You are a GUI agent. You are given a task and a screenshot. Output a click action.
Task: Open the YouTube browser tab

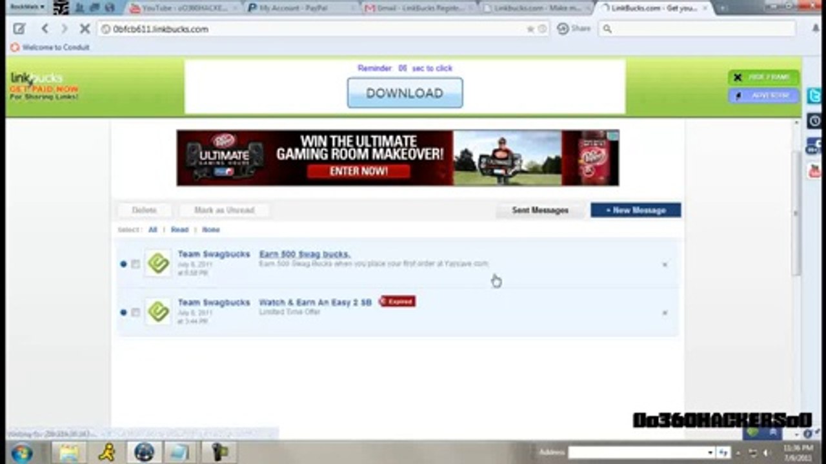point(184,8)
